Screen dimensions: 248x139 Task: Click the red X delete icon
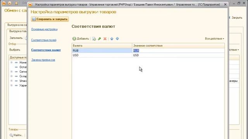[105, 39]
